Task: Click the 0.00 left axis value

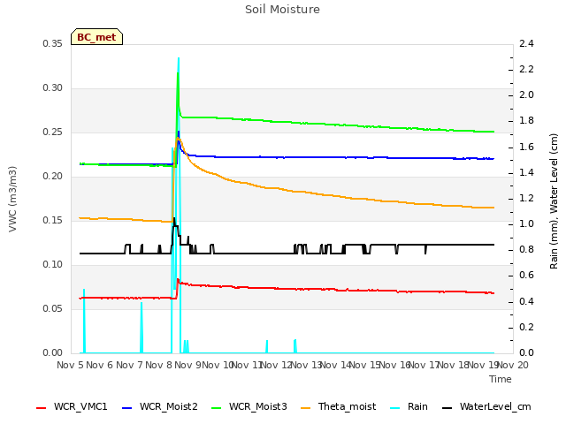Action: point(53,352)
